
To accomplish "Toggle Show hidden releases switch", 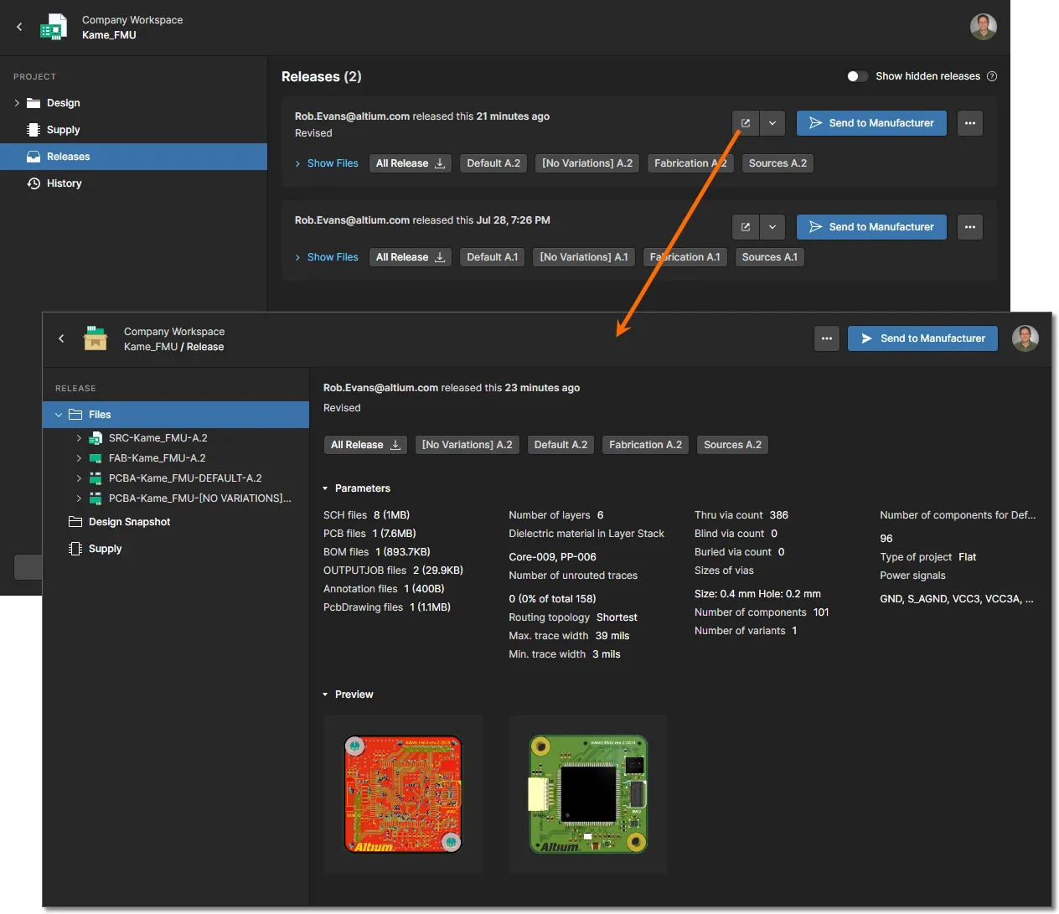I will (x=857, y=76).
